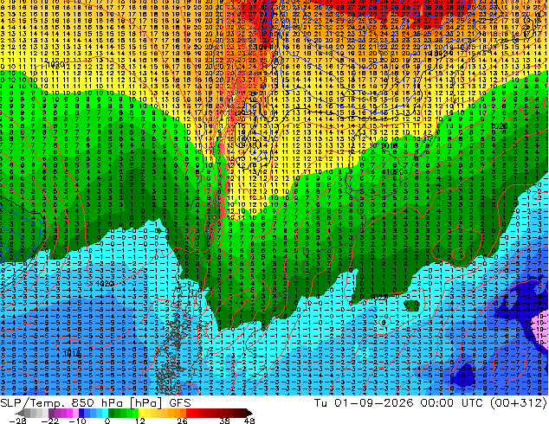This screenshot has height=424, width=549.
Task: Click the dark maroon right arrow tip of the color scale
Action: (249, 413)
